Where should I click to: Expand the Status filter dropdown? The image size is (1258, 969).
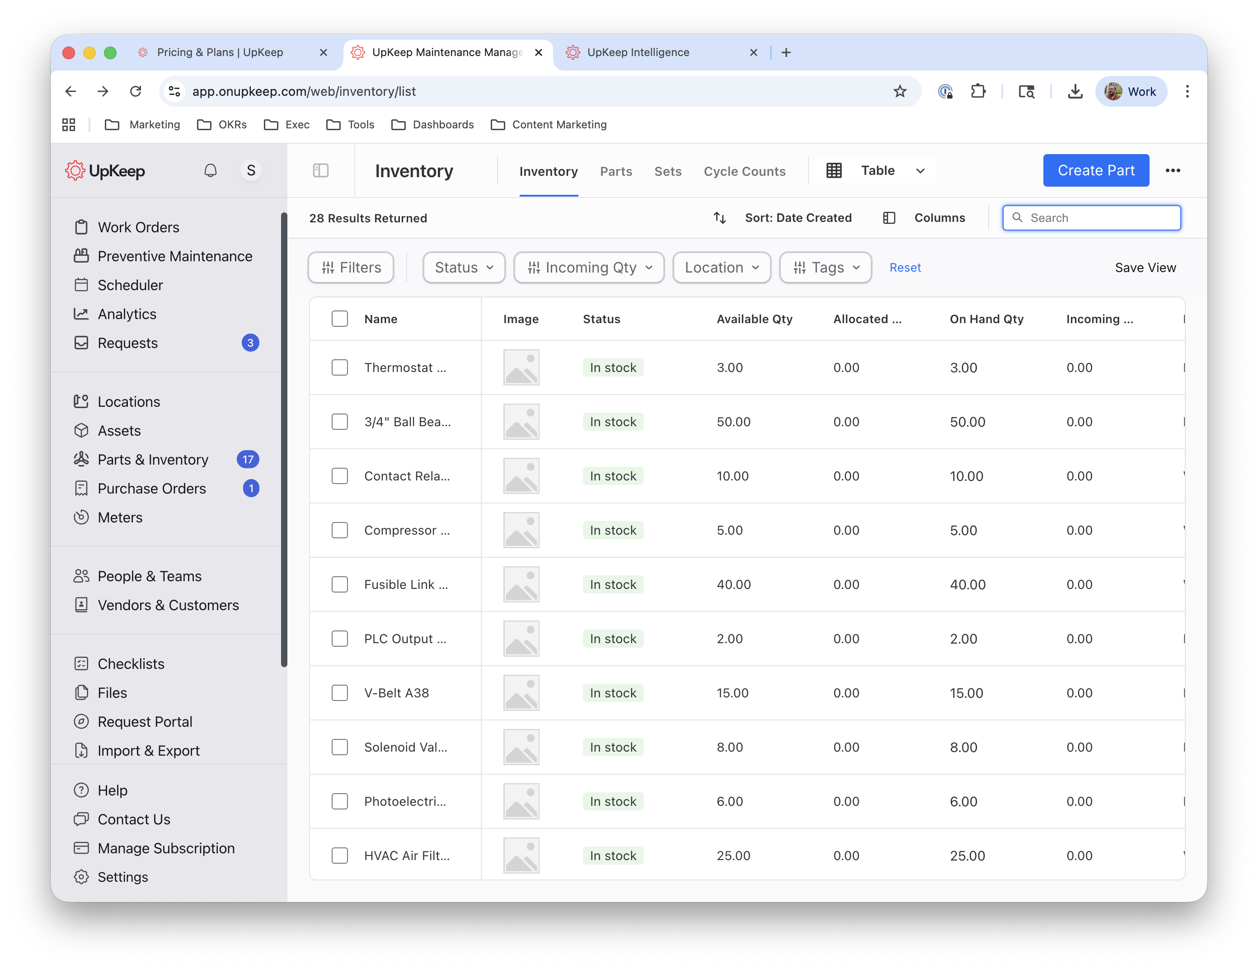(464, 267)
